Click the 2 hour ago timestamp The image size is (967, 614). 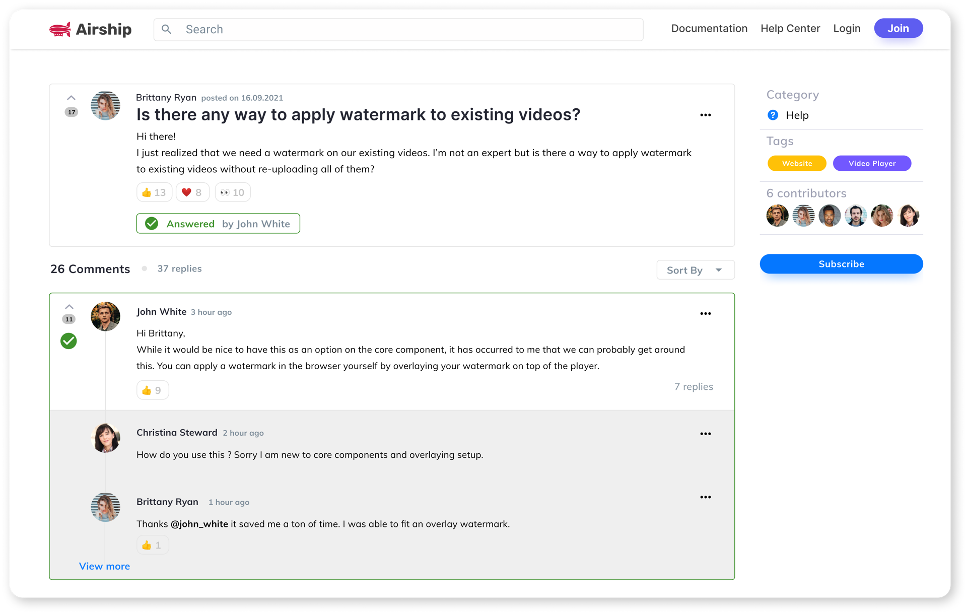tap(243, 433)
